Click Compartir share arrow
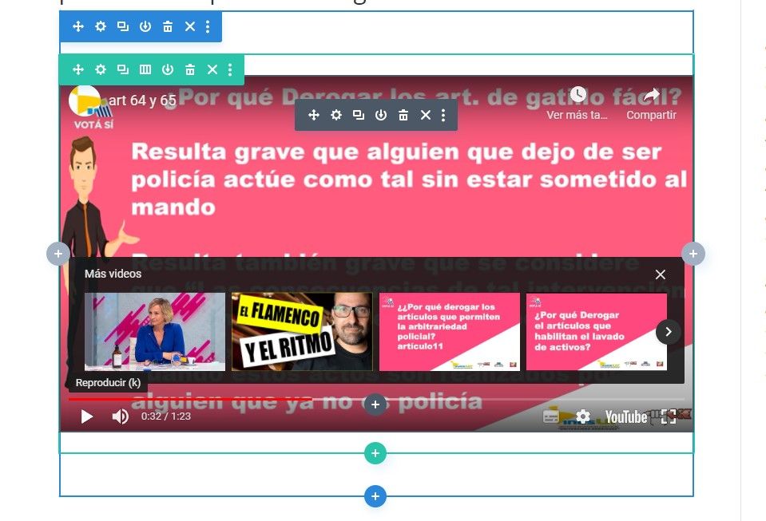Viewport: 766px width, 521px height. click(651, 95)
